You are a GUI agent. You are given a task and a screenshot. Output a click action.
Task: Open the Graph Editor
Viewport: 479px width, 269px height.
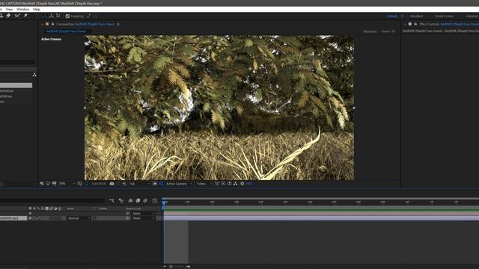point(155,200)
